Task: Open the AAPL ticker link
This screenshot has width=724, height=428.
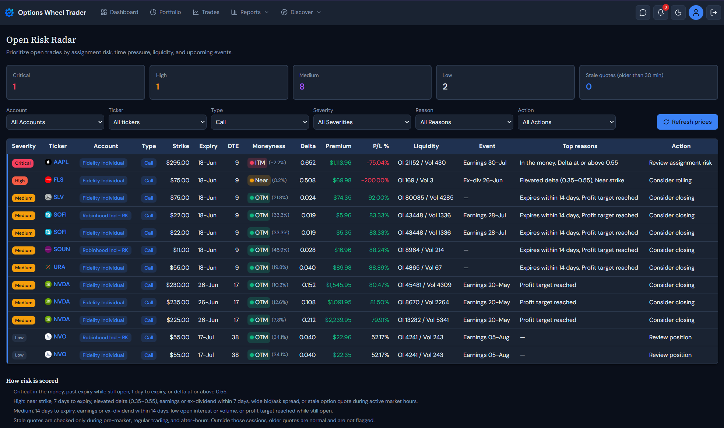Action: [x=61, y=162]
